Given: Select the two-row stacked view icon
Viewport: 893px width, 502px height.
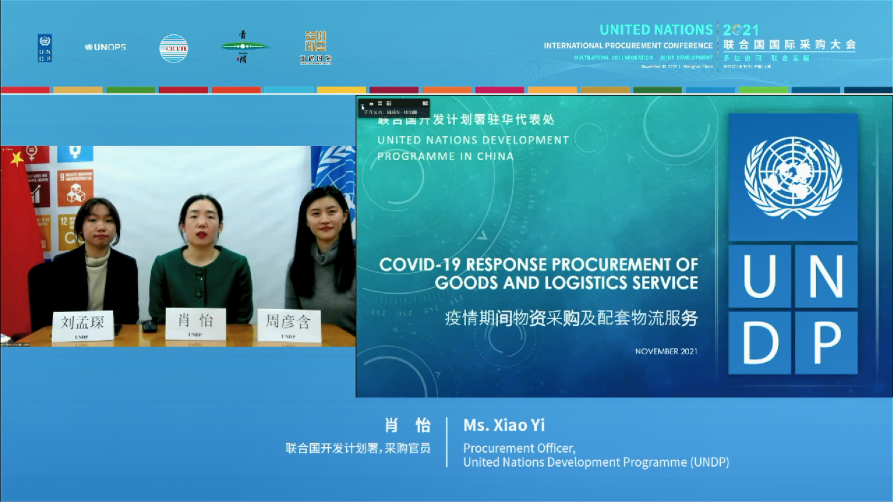Looking at the screenshot, I should click(x=380, y=103).
